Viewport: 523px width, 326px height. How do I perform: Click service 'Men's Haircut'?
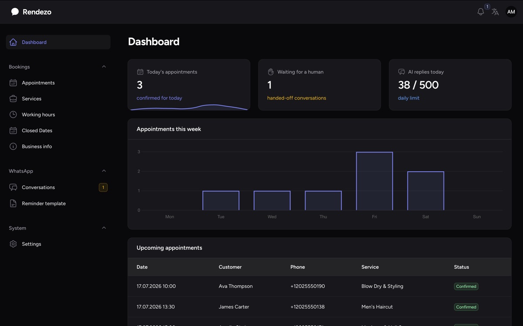pyautogui.click(x=377, y=307)
